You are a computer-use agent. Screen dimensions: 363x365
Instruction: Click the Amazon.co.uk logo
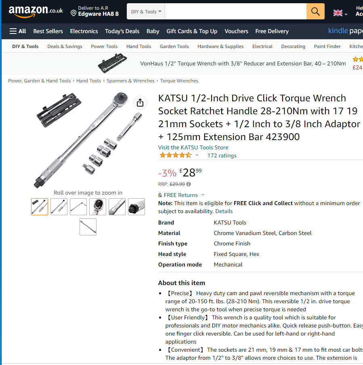point(36,11)
